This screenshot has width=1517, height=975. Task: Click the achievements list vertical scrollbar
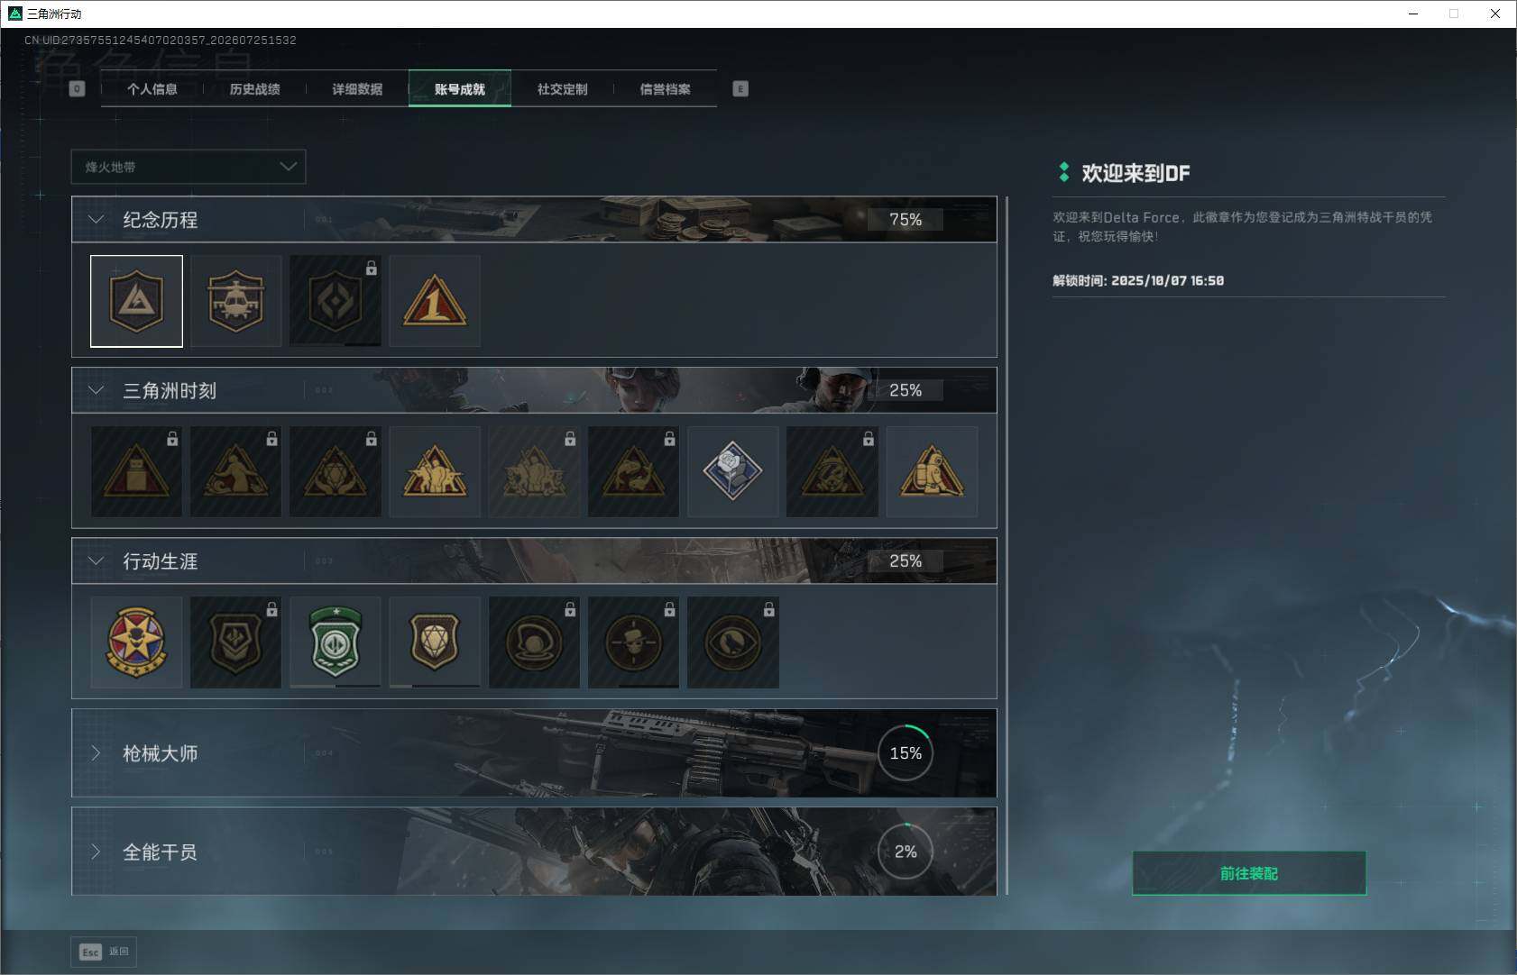click(x=1007, y=545)
